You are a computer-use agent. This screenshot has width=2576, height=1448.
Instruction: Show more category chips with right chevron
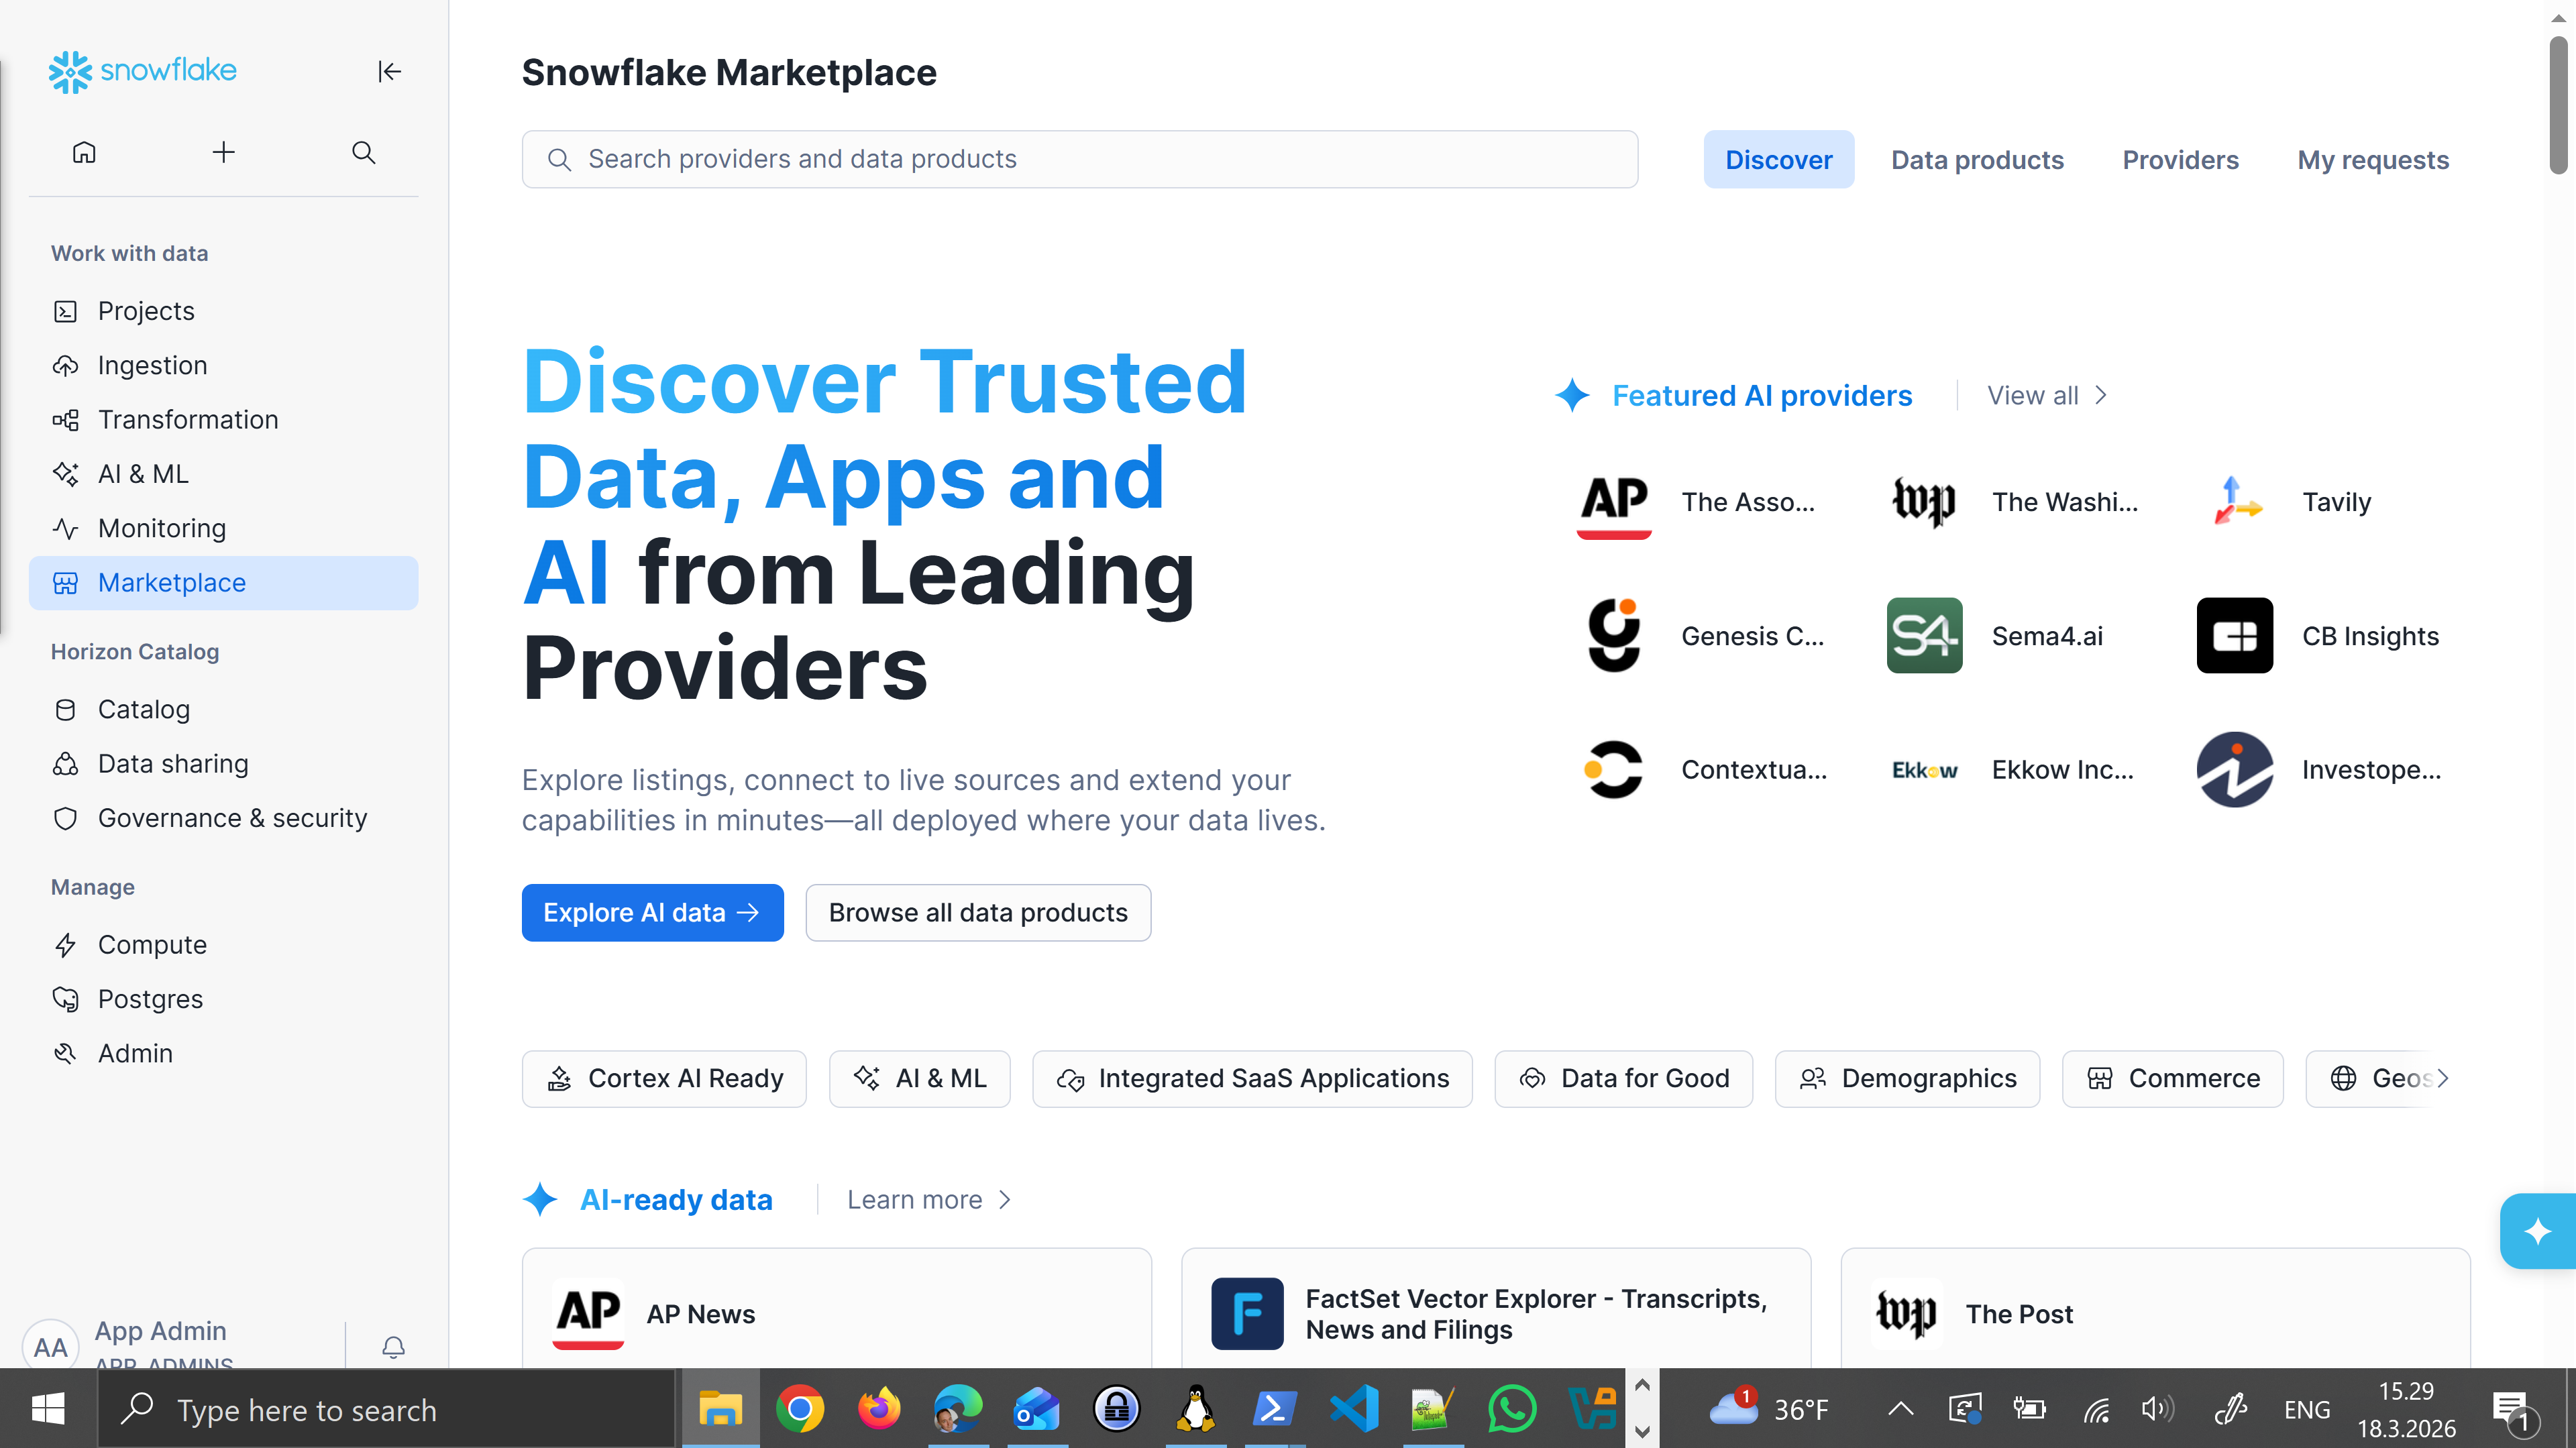point(2444,1078)
